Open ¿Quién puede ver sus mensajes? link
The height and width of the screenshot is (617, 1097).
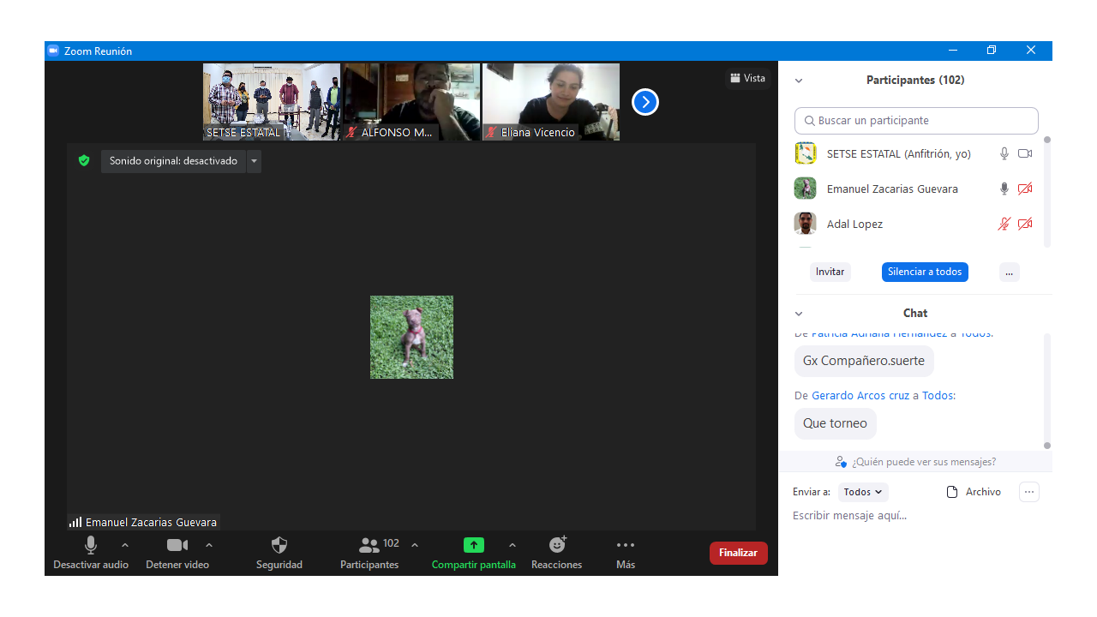923,462
